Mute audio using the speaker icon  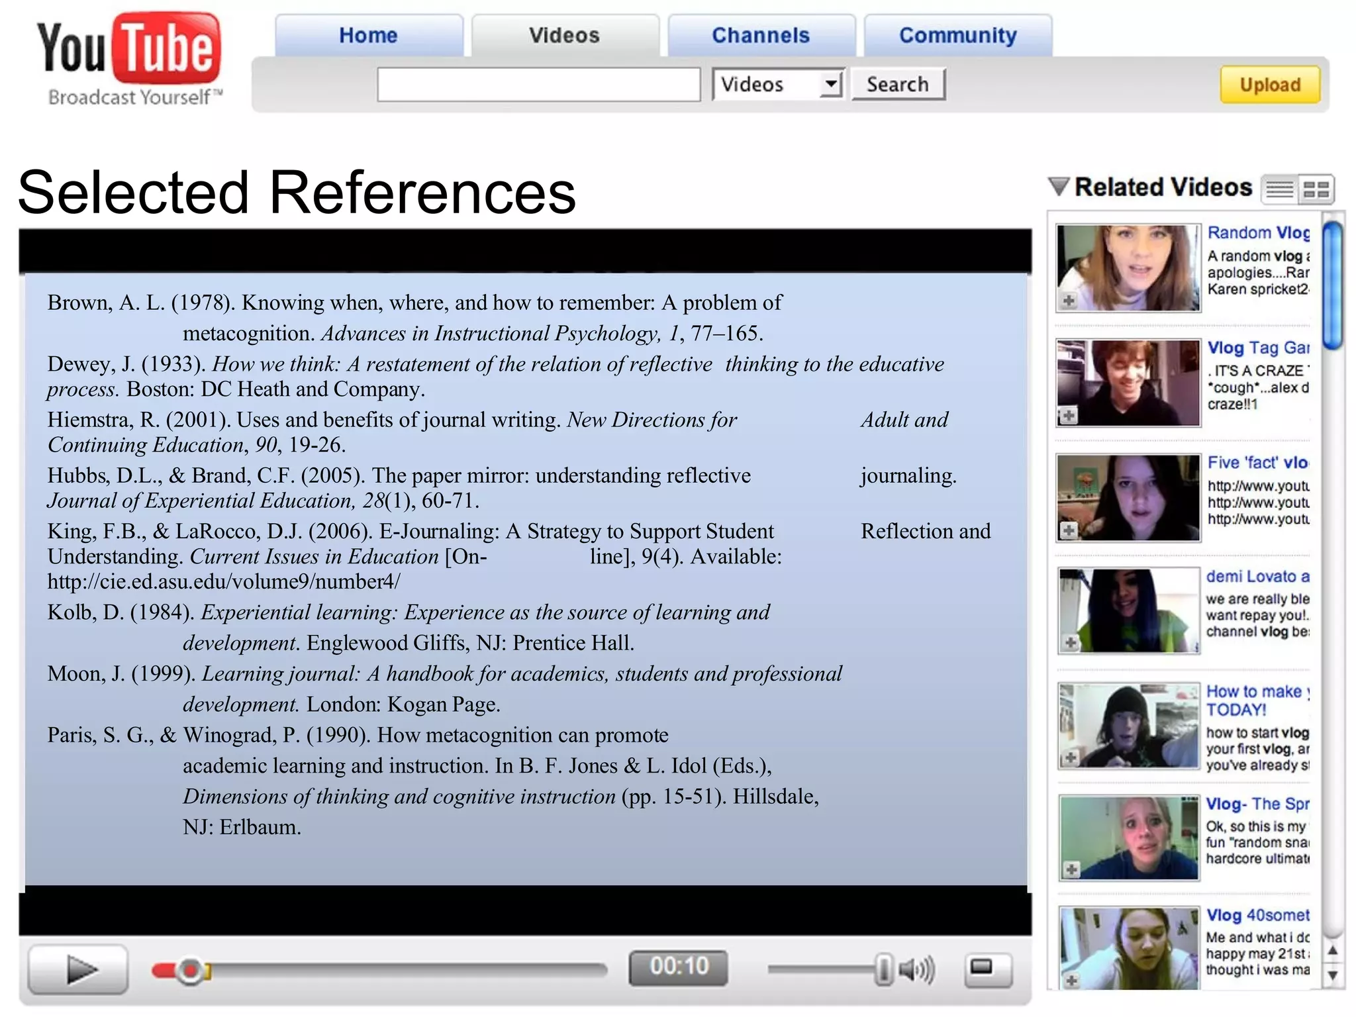[x=917, y=970]
